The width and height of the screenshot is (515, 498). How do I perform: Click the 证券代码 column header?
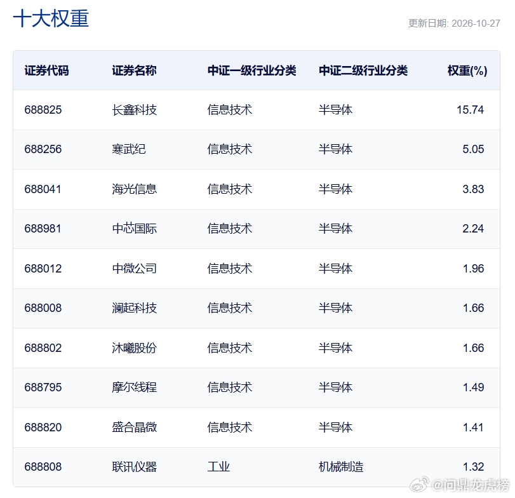coord(46,71)
